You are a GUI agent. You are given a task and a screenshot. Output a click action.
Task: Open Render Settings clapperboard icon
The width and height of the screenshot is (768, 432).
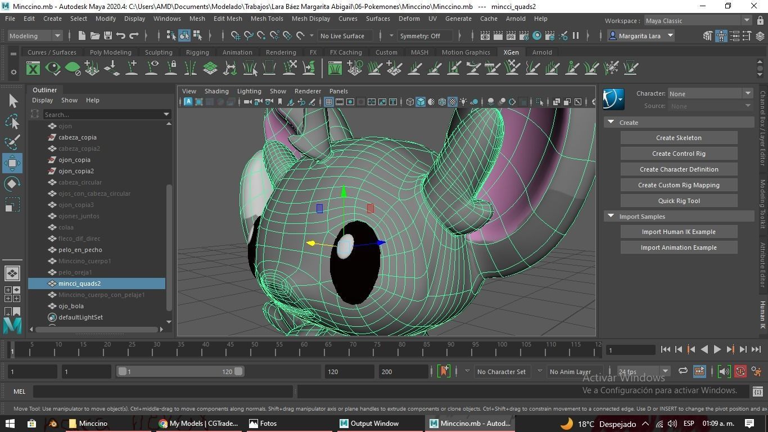pyautogui.click(x=524, y=35)
